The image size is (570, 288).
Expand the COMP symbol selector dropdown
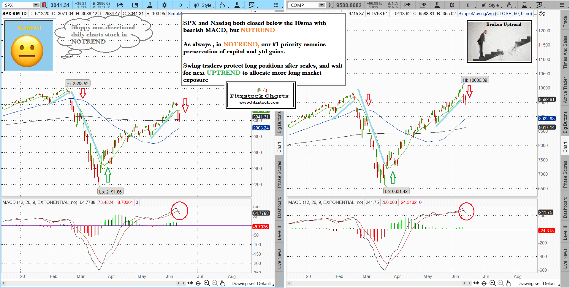[322, 5]
